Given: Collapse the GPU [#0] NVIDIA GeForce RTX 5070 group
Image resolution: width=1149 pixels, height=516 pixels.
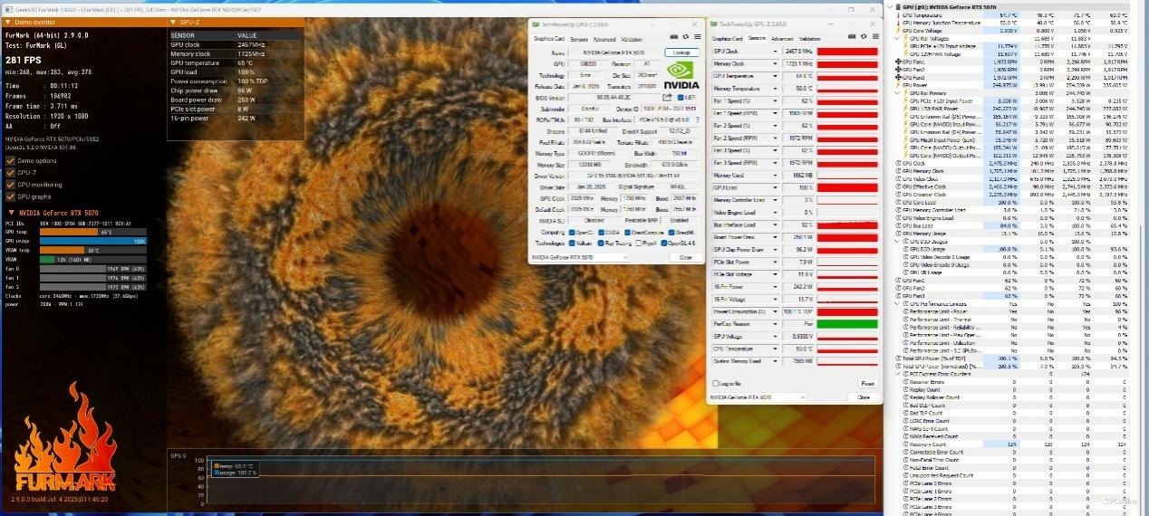Looking at the screenshot, I should click(889, 7).
